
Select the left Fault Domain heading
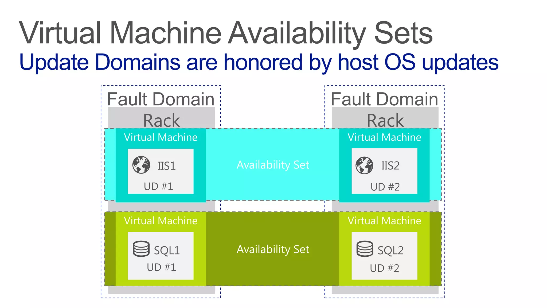coord(161,99)
